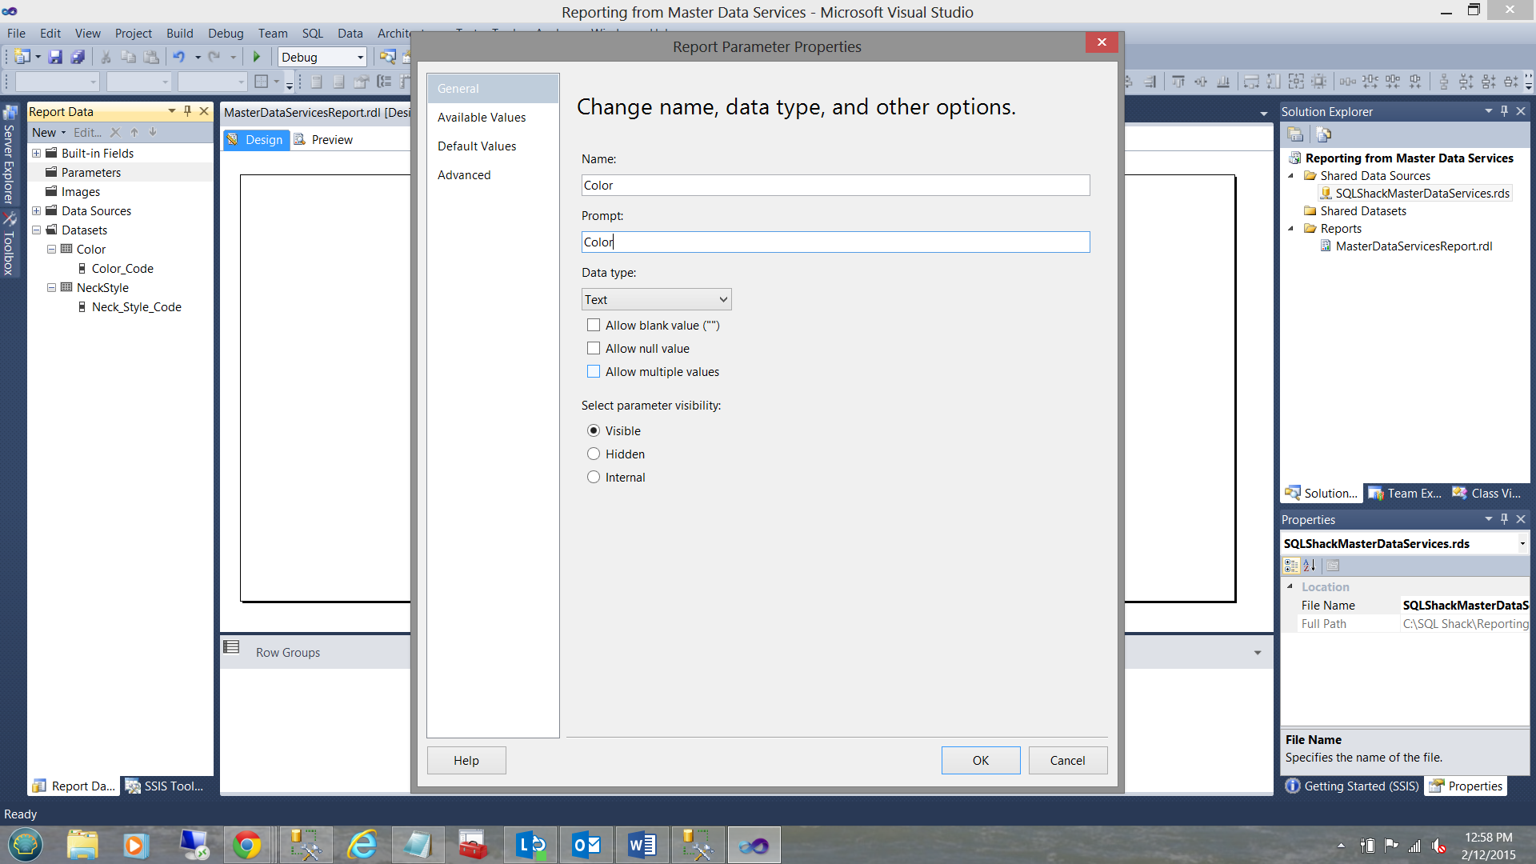Open Microsoft Word from the taskbar

point(642,845)
